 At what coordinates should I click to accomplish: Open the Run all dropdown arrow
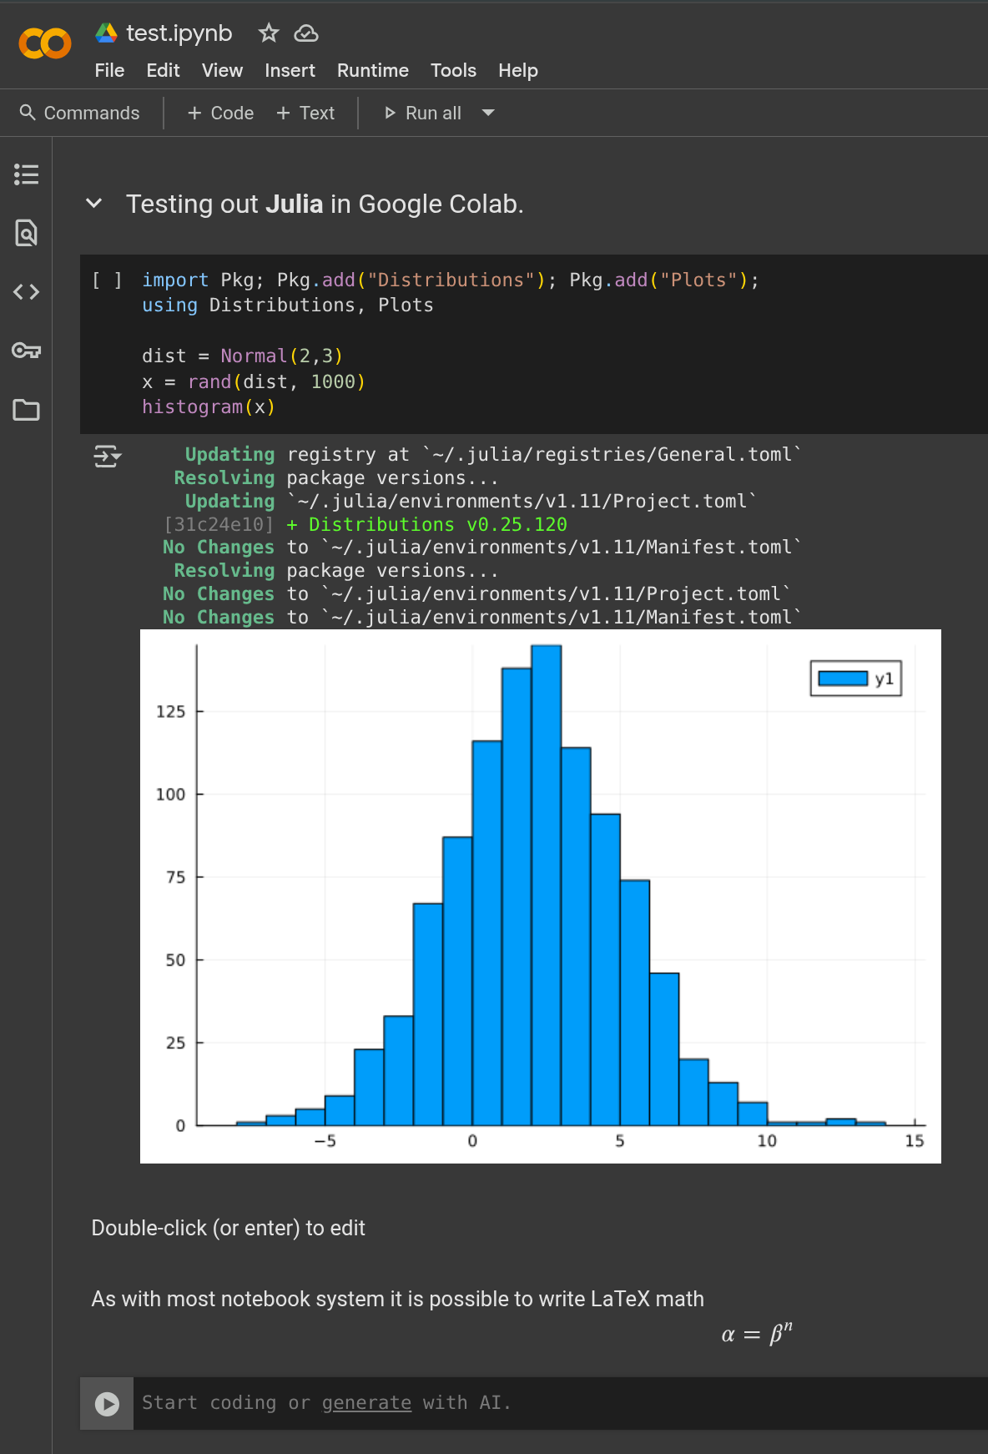click(488, 113)
